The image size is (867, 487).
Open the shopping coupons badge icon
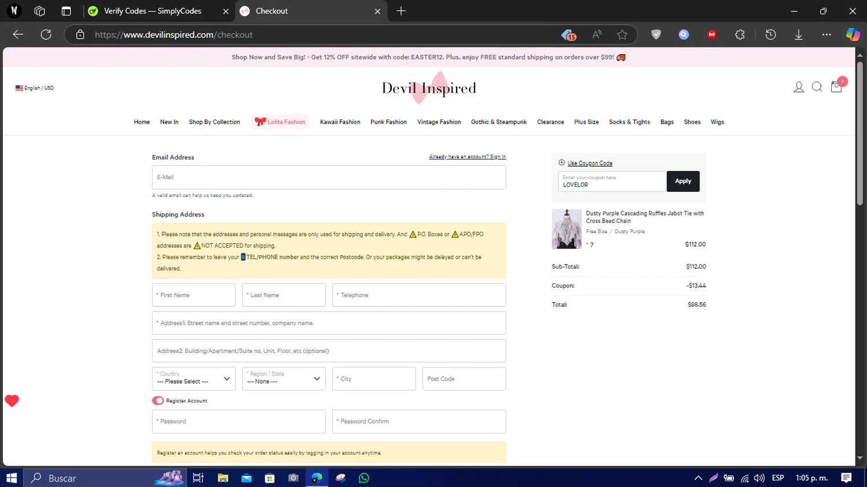(x=569, y=35)
